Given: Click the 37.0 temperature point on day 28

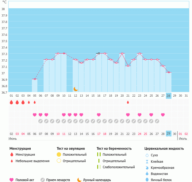Looking at the screenshot, I should coord(169,72).
